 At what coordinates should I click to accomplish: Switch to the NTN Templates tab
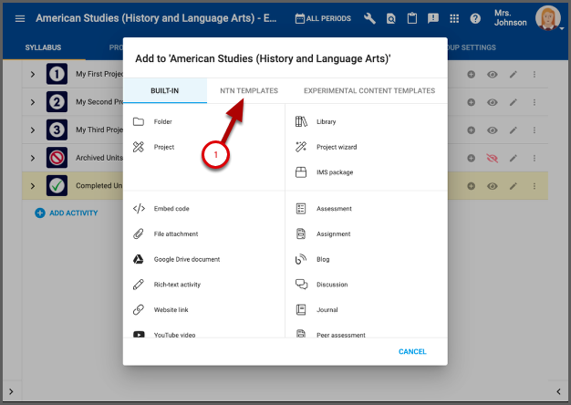click(249, 91)
